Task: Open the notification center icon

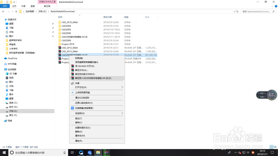Action: 272,152
